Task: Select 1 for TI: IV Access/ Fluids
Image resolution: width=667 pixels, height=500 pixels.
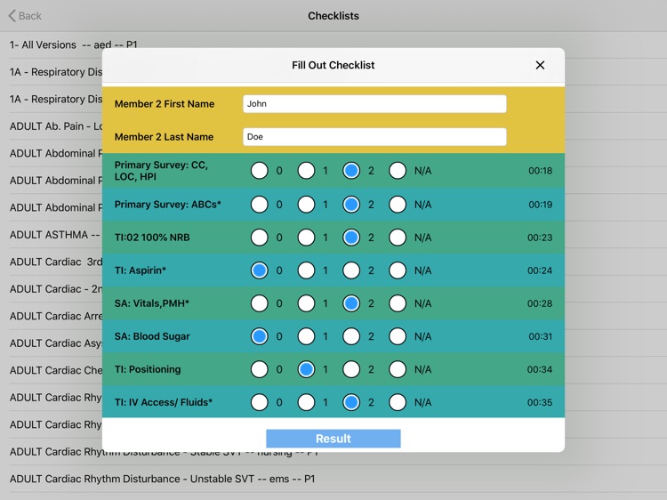Action: (x=306, y=402)
